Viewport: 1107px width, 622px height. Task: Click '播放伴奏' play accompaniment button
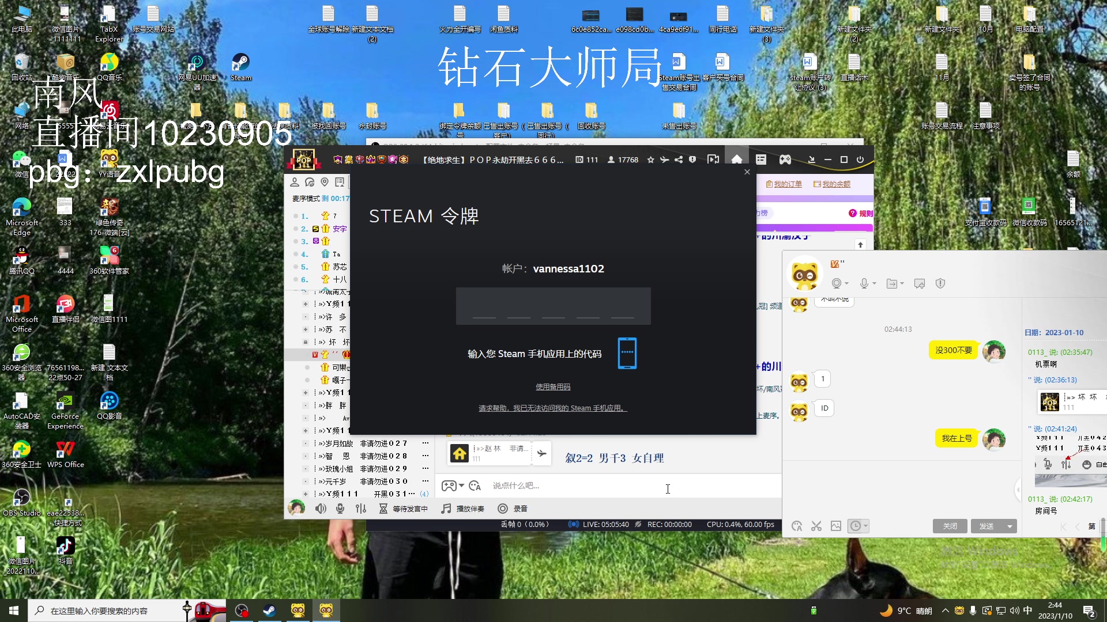point(462,509)
